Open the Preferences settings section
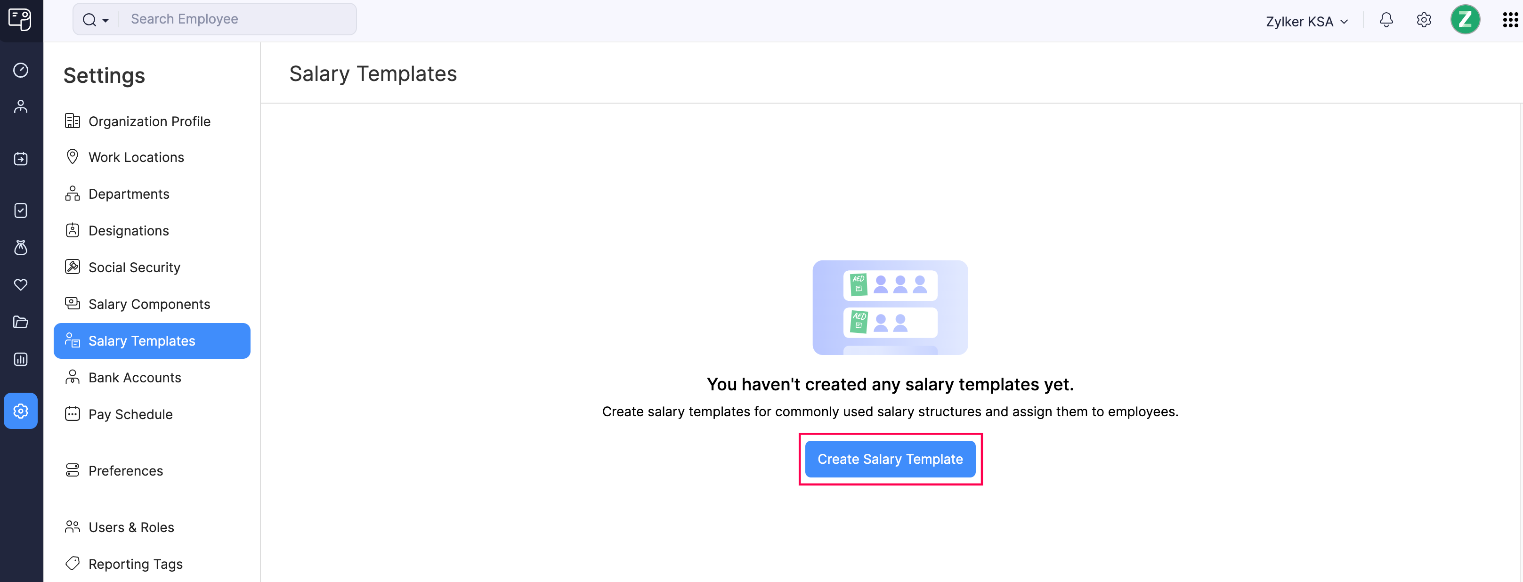 (126, 470)
